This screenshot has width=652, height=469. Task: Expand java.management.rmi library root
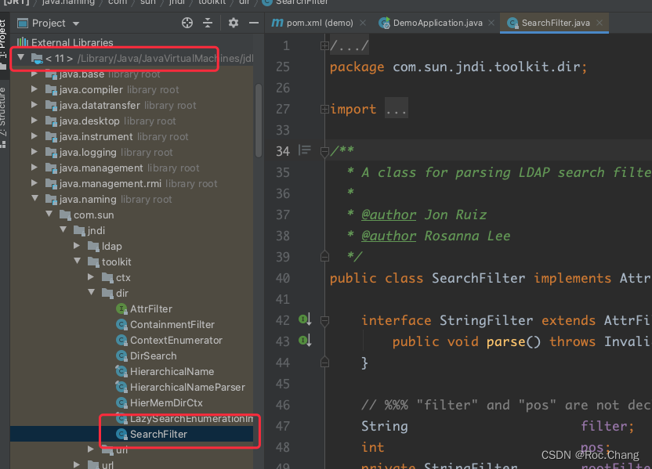pyautogui.click(x=34, y=183)
